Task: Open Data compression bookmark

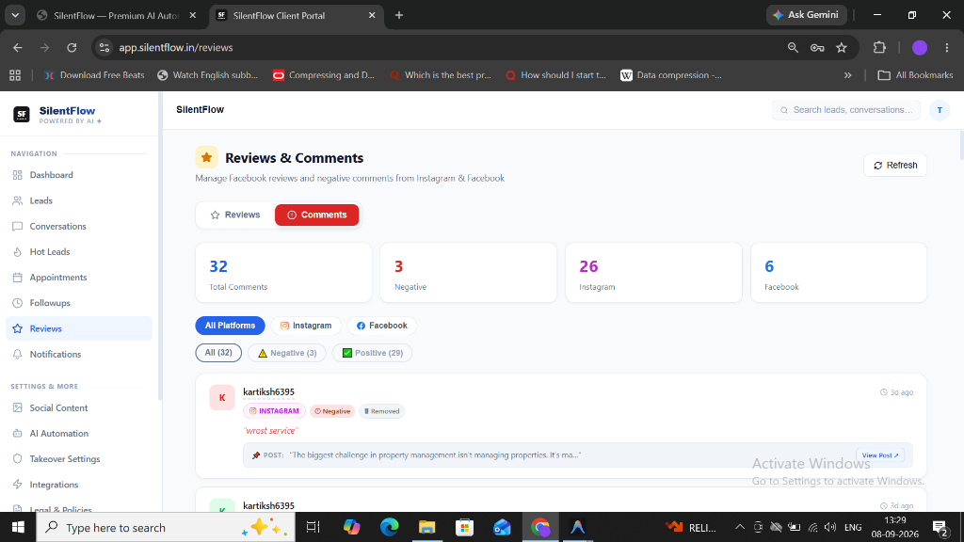Action: pyautogui.click(x=671, y=75)
